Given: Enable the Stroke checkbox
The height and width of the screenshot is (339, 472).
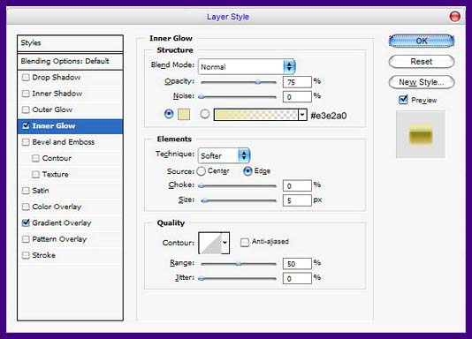Looking at the screenshot, I should [26, 255].
